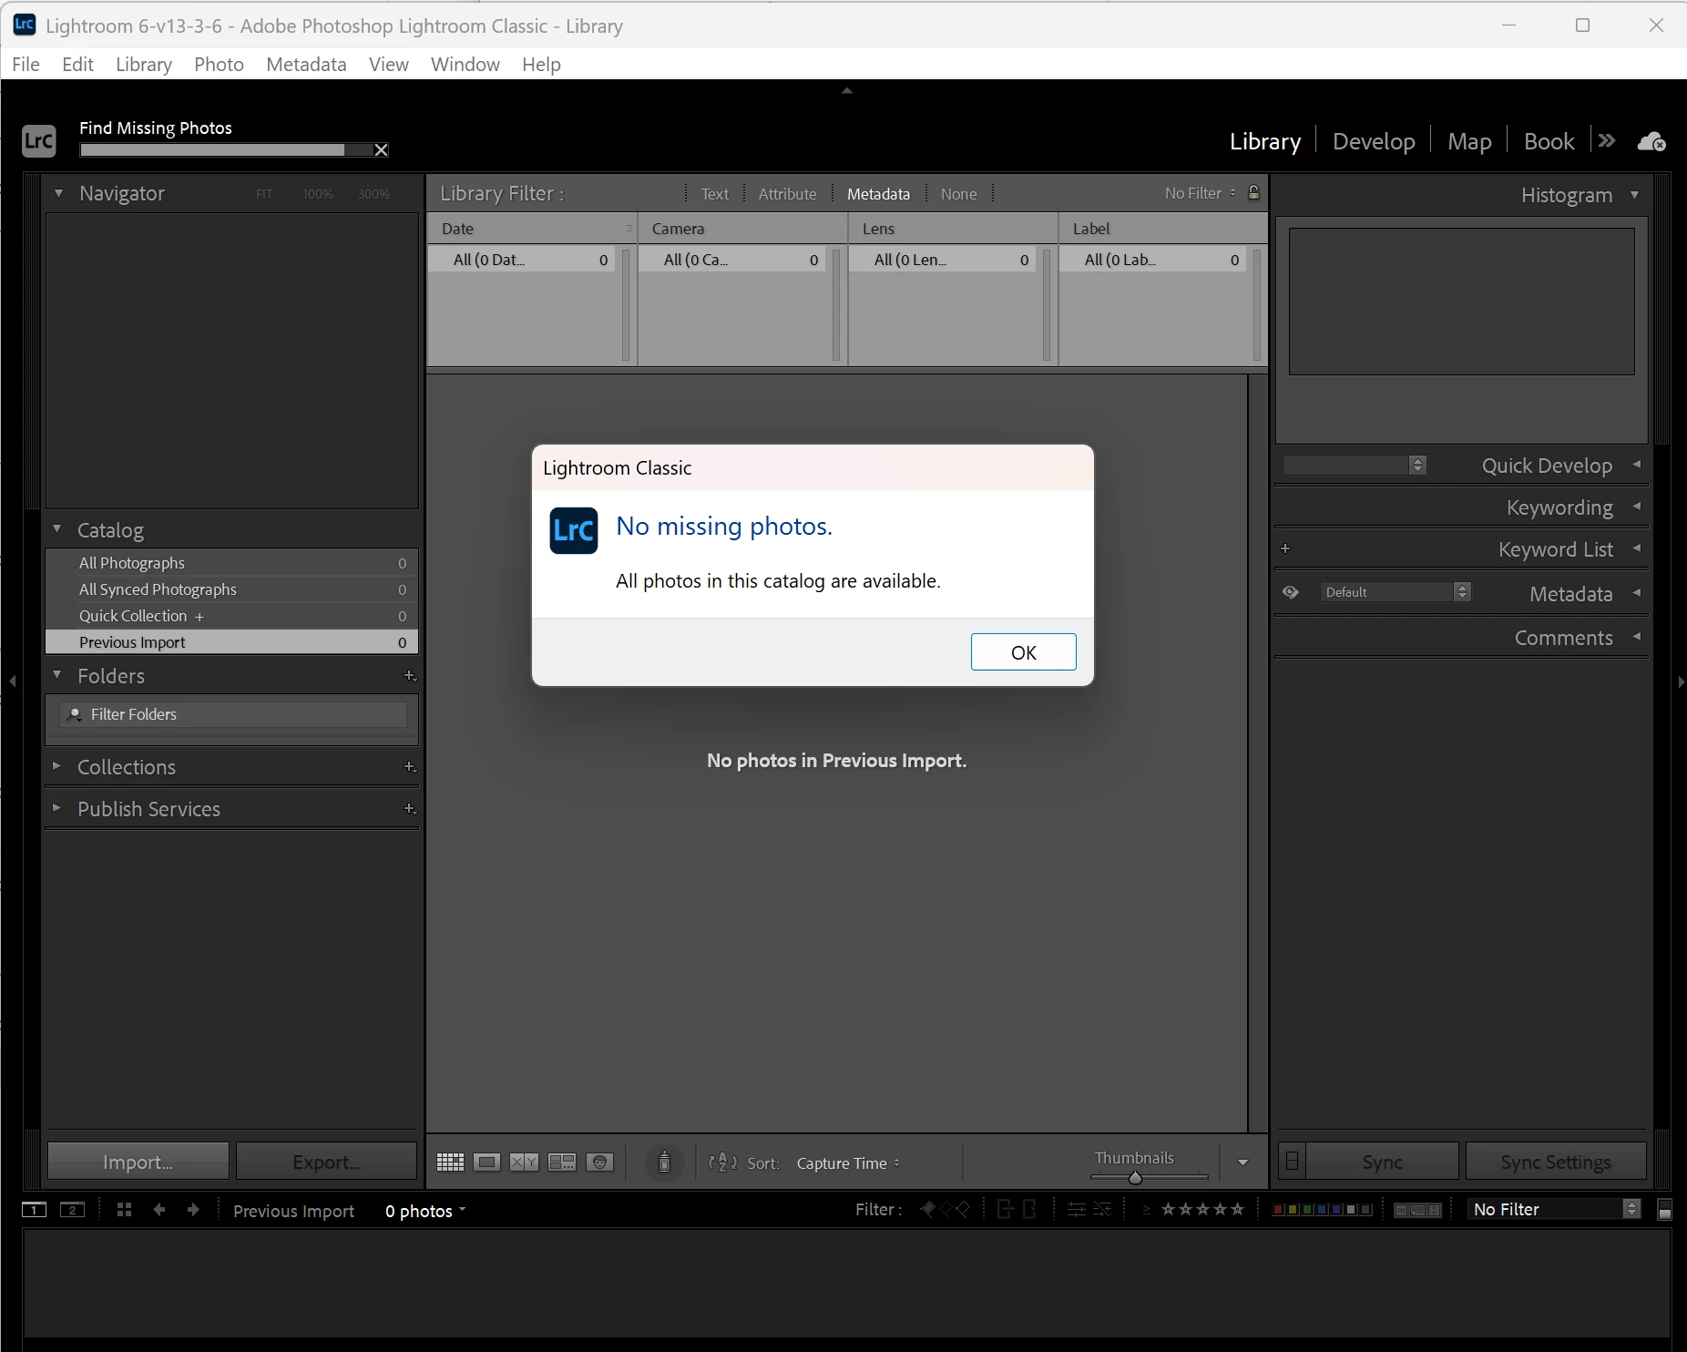Filter by unedited photos icon
The image size is (1687, 1352).
click(x=1102, y=1209)
